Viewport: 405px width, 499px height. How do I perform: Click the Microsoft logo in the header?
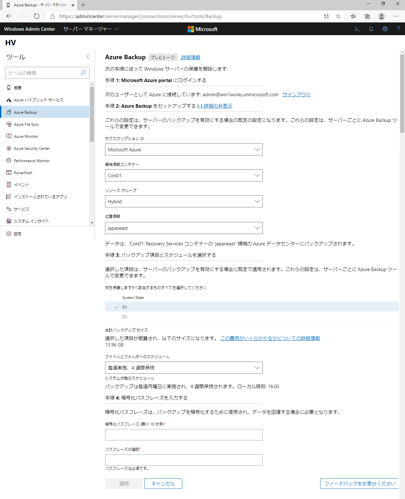(202, 29)
